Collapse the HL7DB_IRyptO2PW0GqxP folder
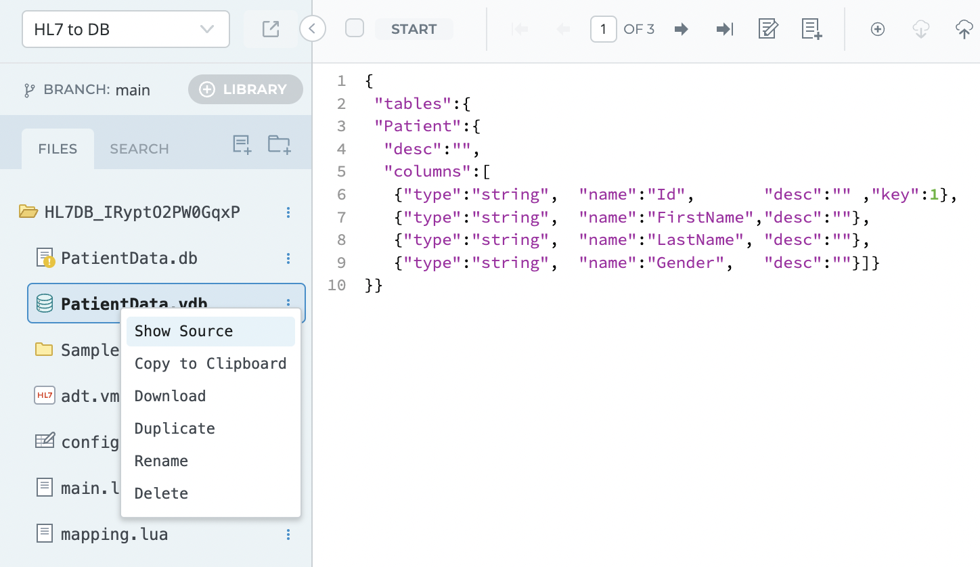Viewport: 980px width, 567px height. tap(28, 212)
